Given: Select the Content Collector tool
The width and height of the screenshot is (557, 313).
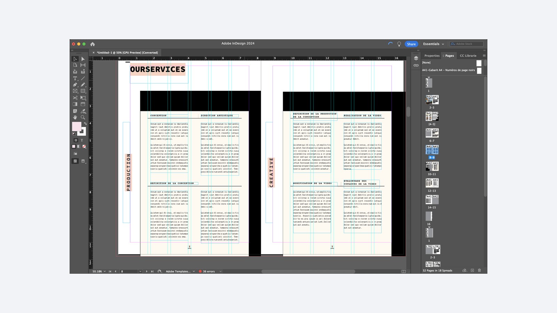Looking at the screenshot, I should click(x=75, y=72).
